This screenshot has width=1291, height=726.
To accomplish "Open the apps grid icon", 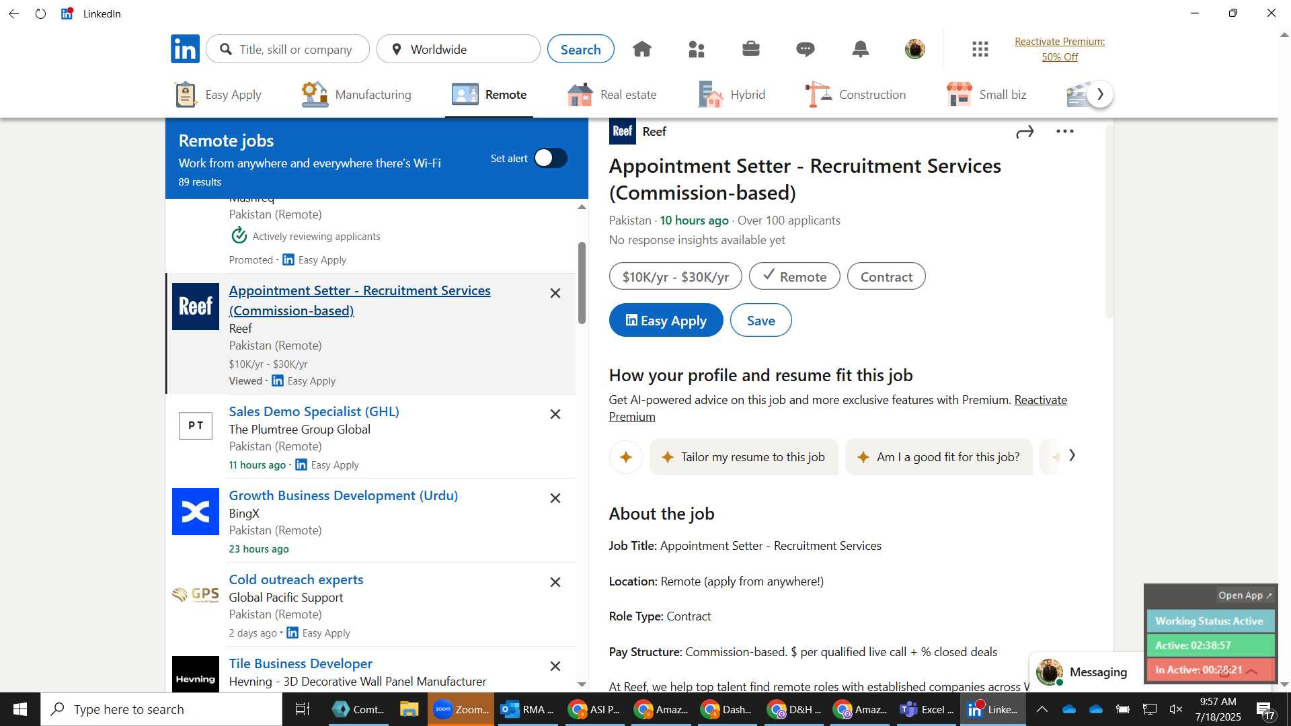I will coord(980,49).
